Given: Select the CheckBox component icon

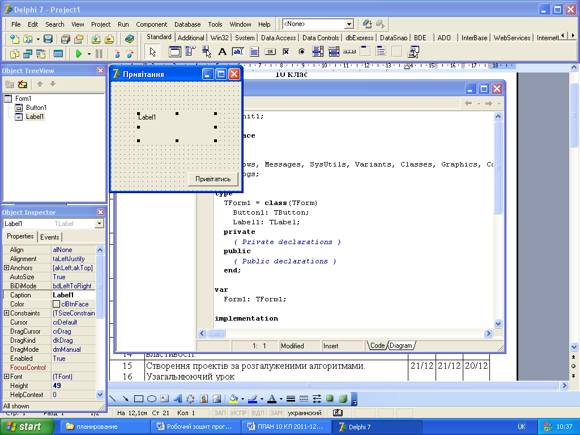Looking at the screenshot, I should (x=286, y=52).
